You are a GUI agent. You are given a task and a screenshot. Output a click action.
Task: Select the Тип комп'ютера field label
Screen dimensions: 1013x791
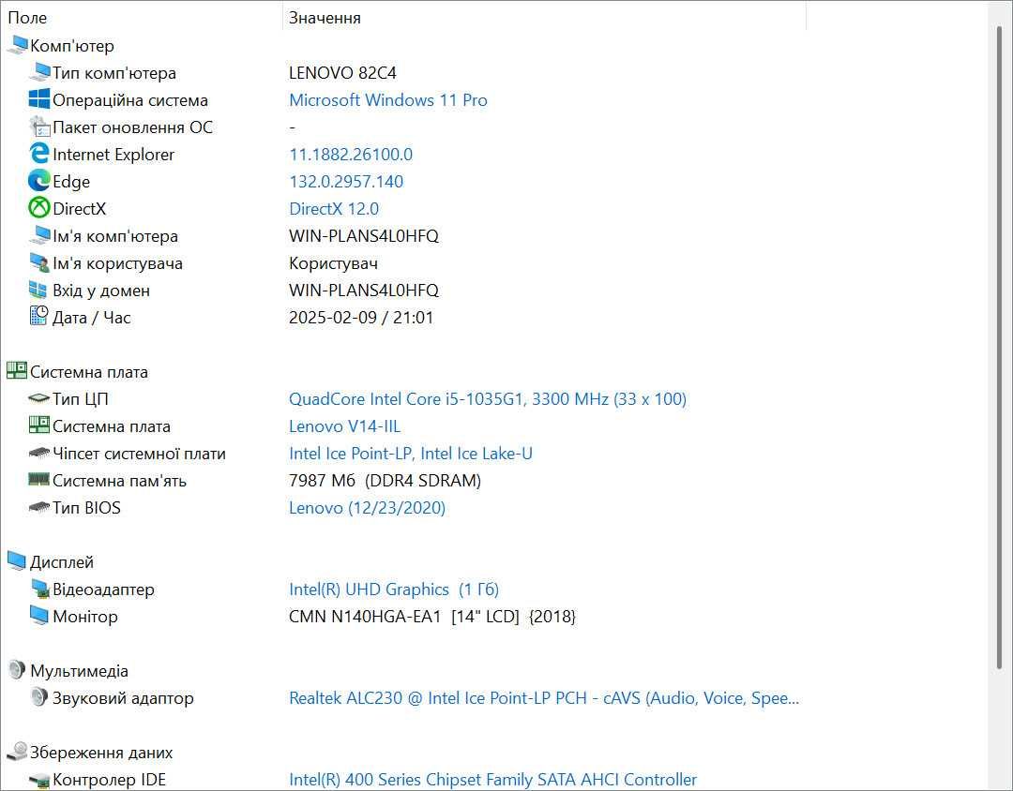click(113, 73)
